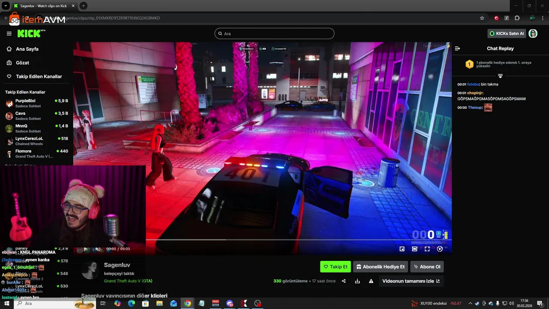
Task: Open Chrome from the taskbar
Action: [x=187, y=303]
